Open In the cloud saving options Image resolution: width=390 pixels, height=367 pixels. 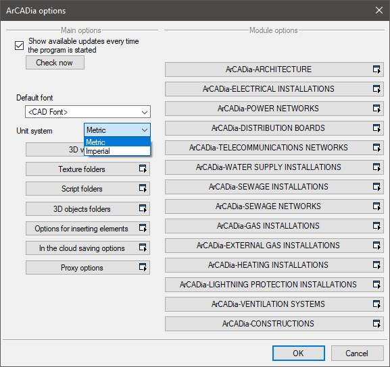click(x=88, y=248)
